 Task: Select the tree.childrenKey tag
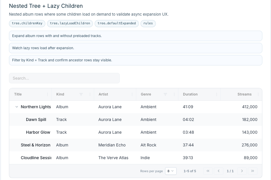point(27,23)
